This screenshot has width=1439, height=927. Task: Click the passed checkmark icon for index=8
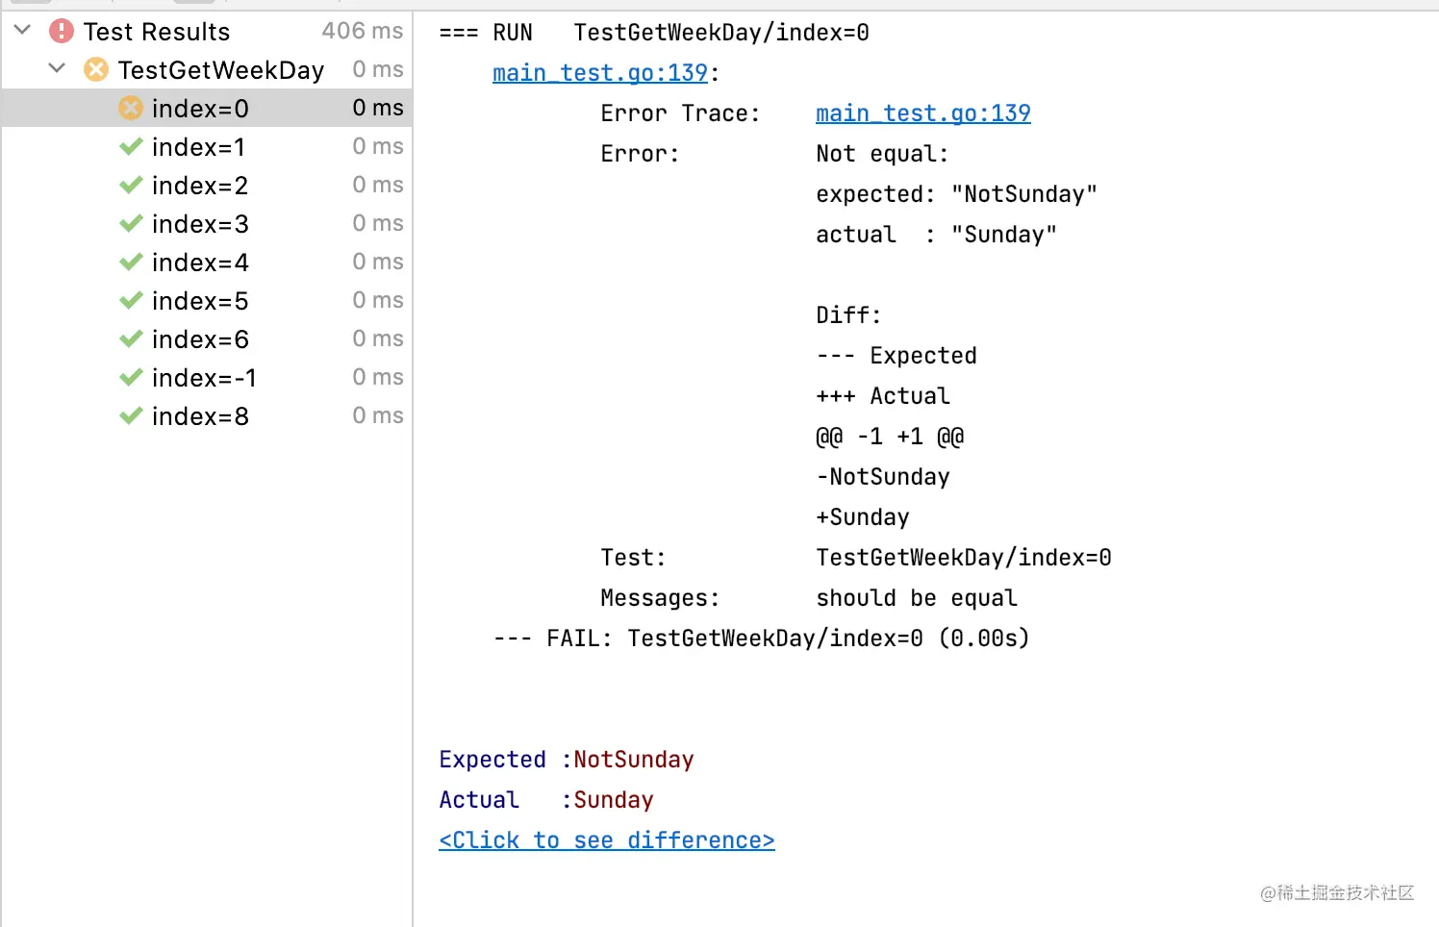click(131, 415)
